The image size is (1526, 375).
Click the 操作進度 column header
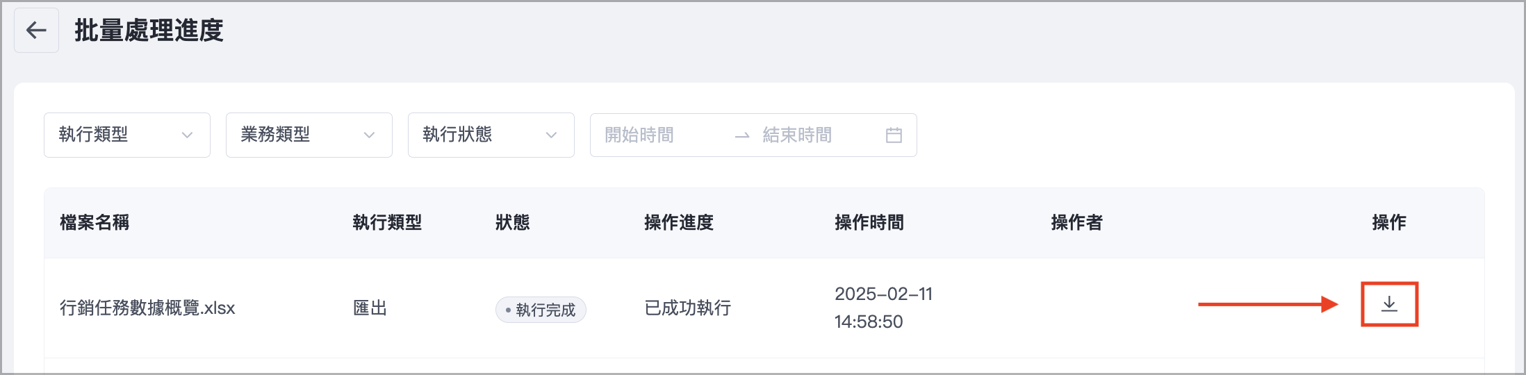[x=678, y=223]
